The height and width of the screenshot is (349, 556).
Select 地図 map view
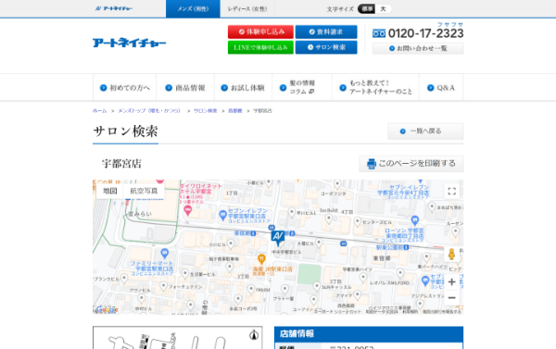(110, 191)
